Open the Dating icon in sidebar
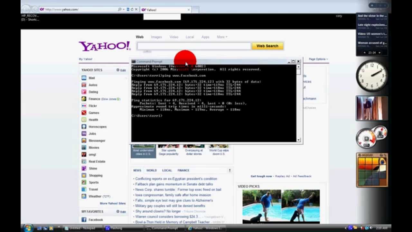 click(x=84, y=92)
